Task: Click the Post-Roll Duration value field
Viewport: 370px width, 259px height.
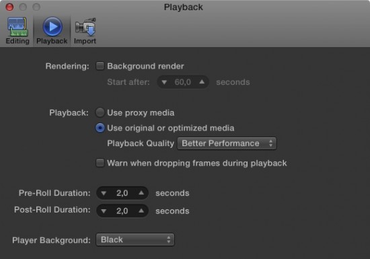Action: [122, 211]
